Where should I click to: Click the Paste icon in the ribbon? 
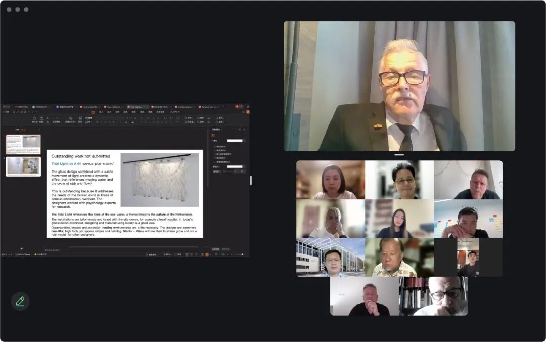(41, 119)
